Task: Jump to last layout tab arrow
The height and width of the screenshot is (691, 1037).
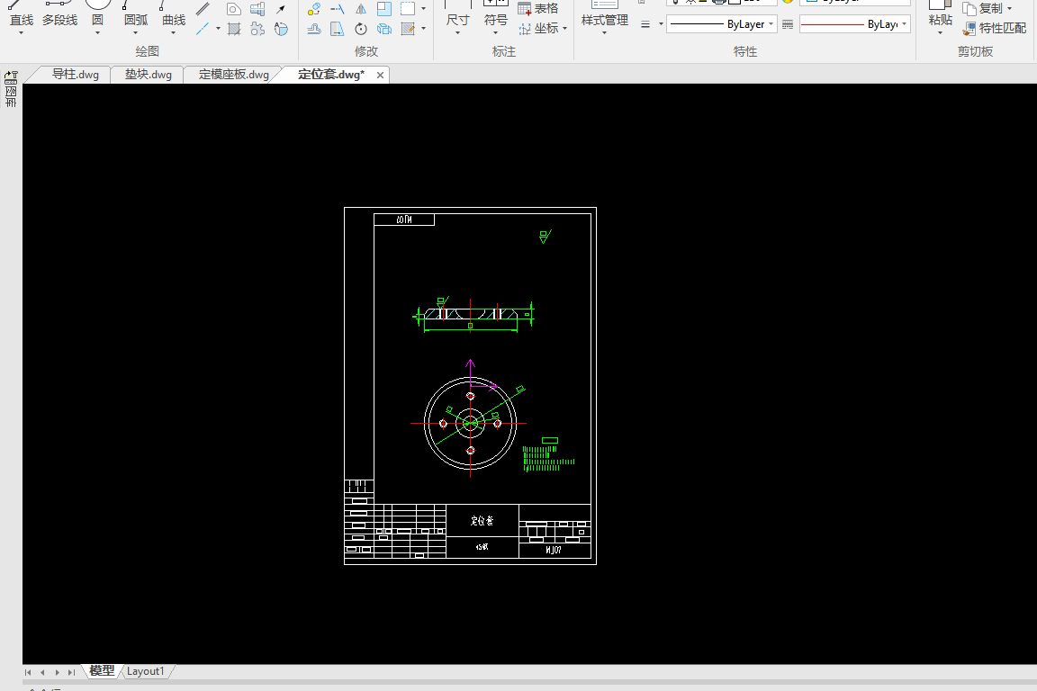Action: (x=71, y=672)
